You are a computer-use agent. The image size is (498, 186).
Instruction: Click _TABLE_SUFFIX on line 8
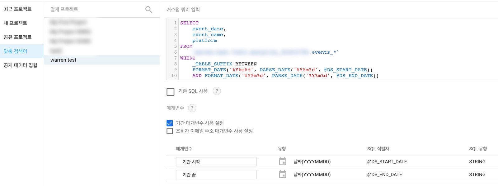coord(212,64)
